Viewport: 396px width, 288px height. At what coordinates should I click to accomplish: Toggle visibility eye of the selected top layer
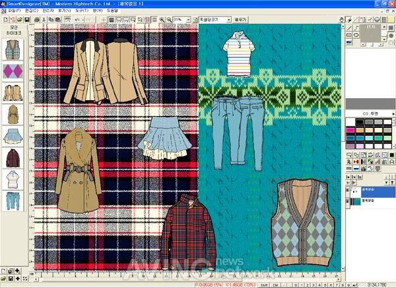tap(348, 190)
